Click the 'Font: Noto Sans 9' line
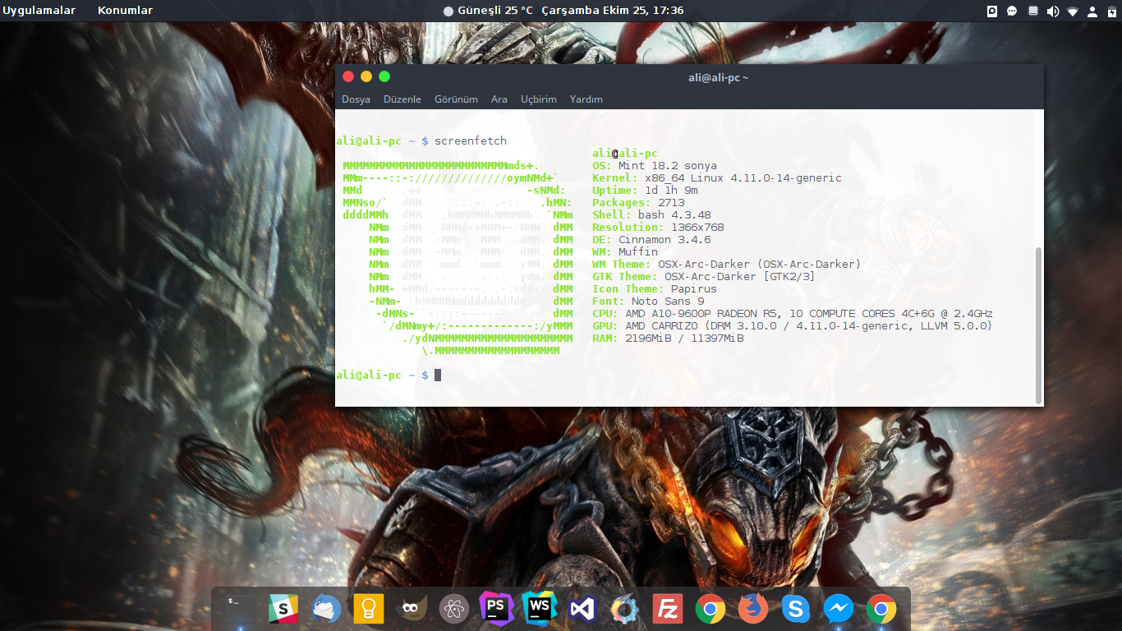The height and width of the screenshot is (631, 1122). [x=648, y=302]
